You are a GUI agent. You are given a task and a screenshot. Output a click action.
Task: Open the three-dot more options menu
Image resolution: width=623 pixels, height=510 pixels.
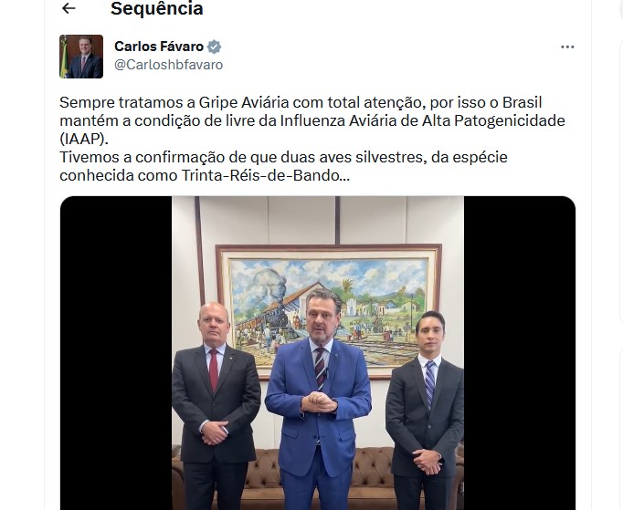pyautogui.click(x=567, y=47)
